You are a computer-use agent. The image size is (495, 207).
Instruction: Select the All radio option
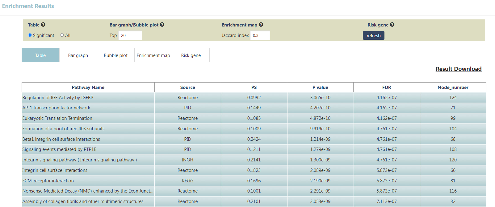click(x=62, y=35)
